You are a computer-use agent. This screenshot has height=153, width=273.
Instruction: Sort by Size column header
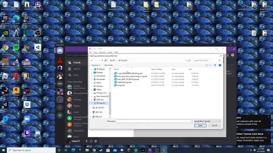(190, 69)
